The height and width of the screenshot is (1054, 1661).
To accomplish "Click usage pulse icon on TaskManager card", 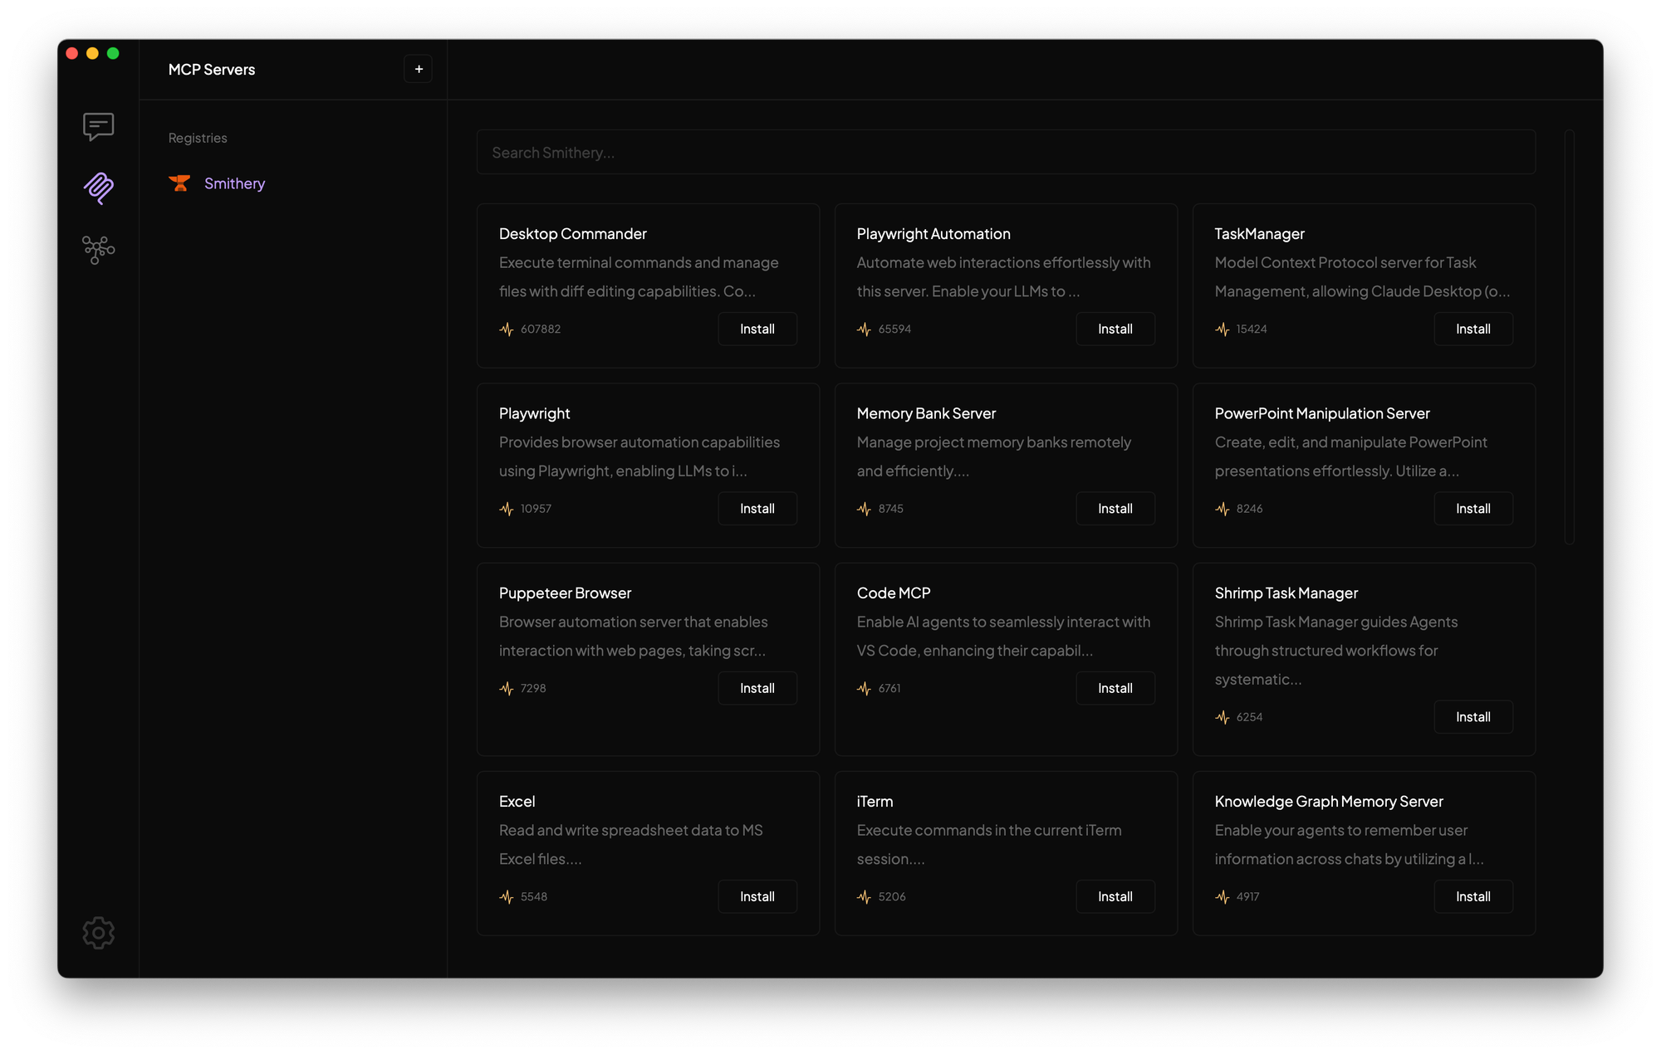I will (1222, 329).
